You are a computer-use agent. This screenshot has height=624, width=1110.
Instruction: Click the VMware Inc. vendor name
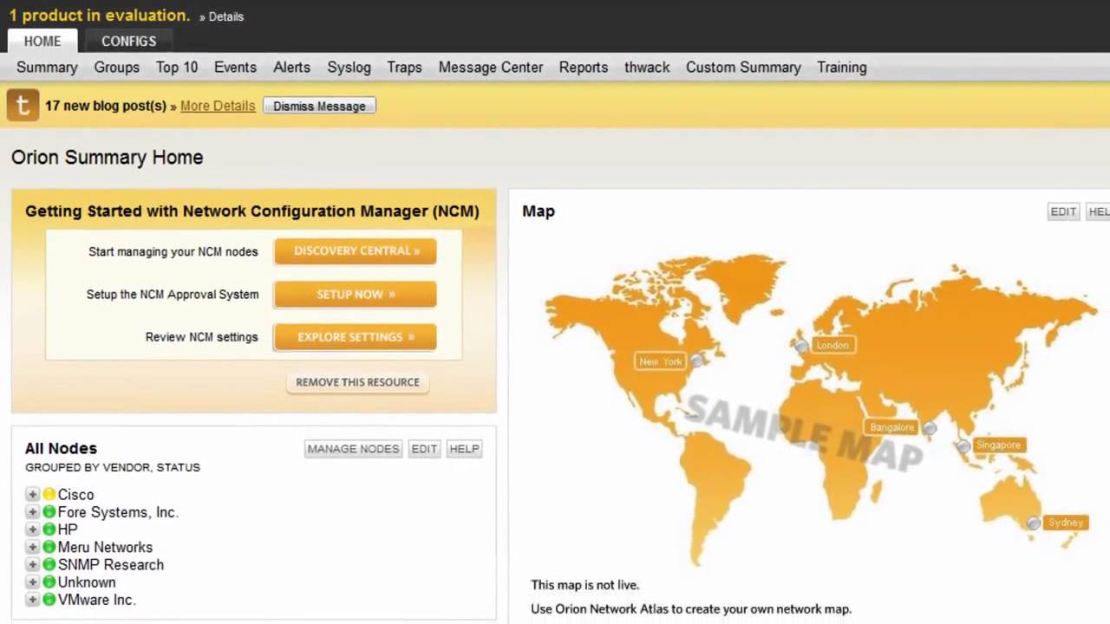click(x=97, y=600)
